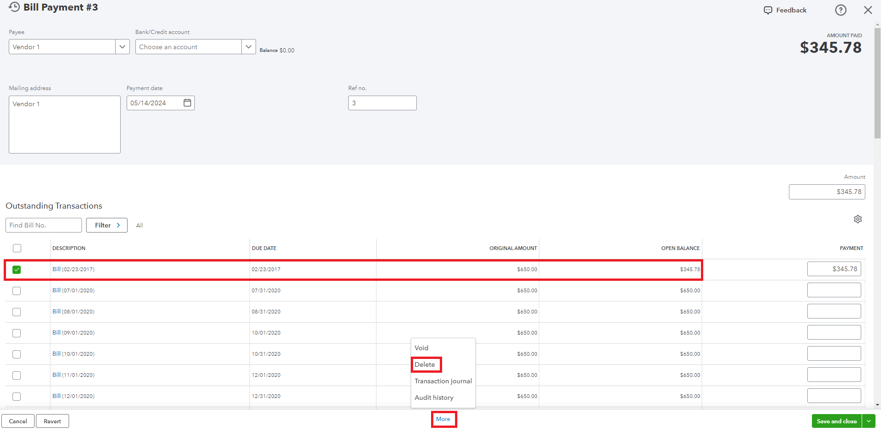The height and width of the screenshot is (432, 881).
Task: Click the Find Bill No. search field
Action: pos(44,225)
